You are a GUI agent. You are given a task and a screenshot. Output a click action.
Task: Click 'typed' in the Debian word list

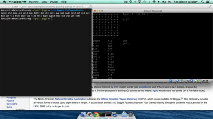point(111,70)
